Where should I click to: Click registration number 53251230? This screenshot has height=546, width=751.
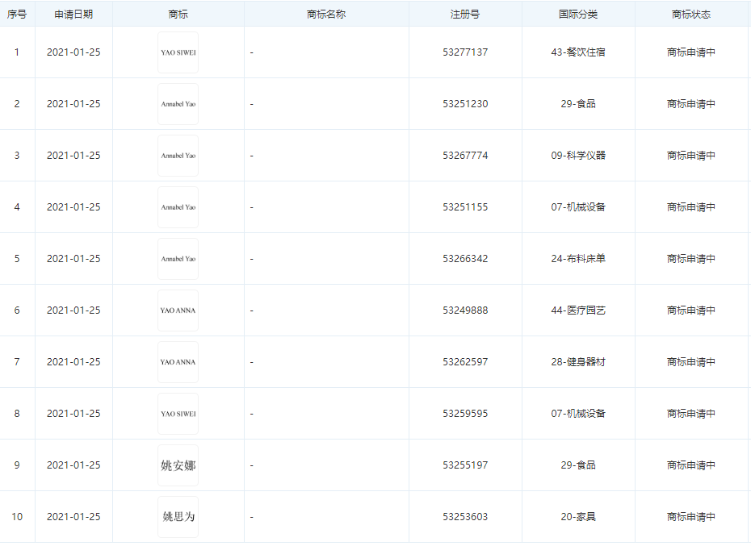pyautogui.click(x=465, y=104)
